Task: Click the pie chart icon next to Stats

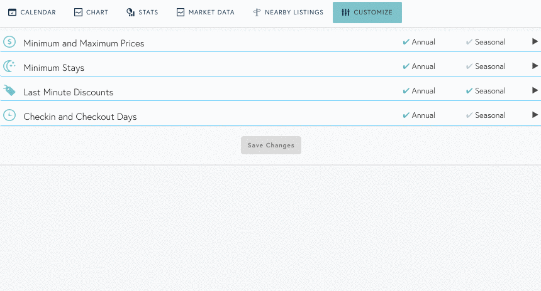Action: click(x=130, y=13)
